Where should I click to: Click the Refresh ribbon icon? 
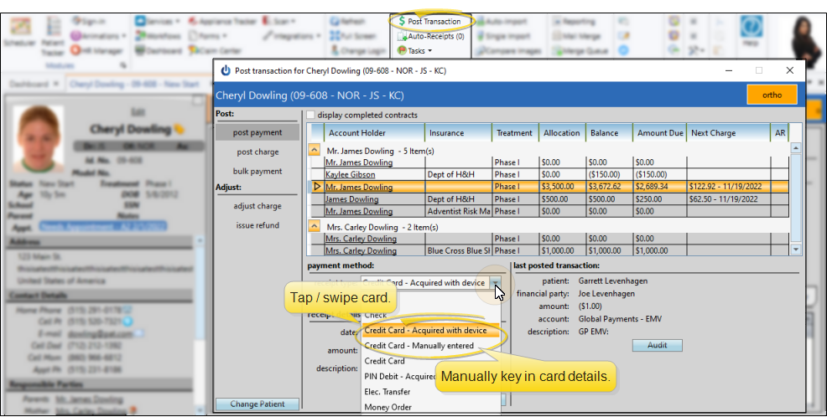click(x=334, y=21)
